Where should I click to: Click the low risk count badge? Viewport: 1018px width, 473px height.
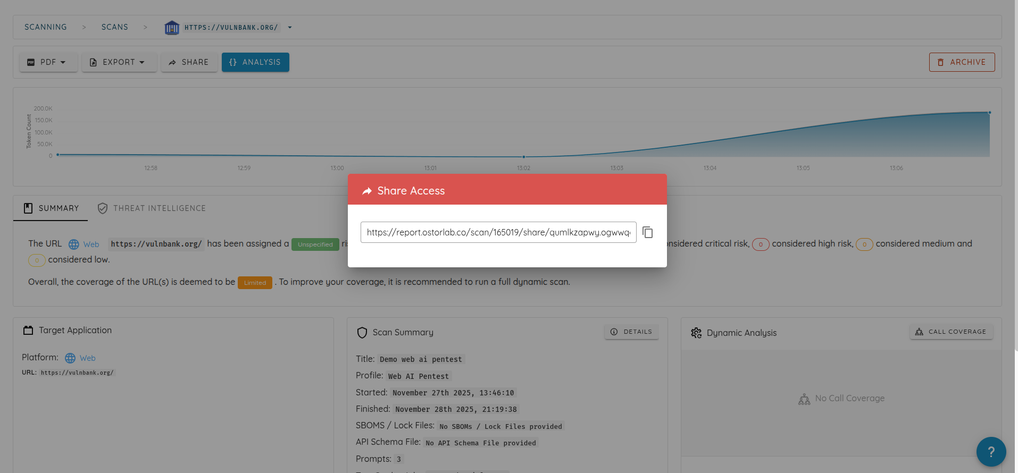tap(37, 260)
